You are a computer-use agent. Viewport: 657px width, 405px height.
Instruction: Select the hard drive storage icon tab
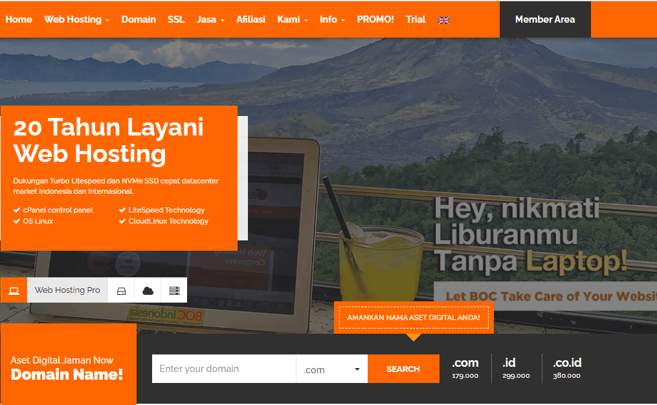(x=121, y=290)
